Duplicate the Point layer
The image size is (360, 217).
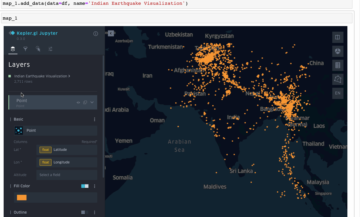tap(85, 102)
